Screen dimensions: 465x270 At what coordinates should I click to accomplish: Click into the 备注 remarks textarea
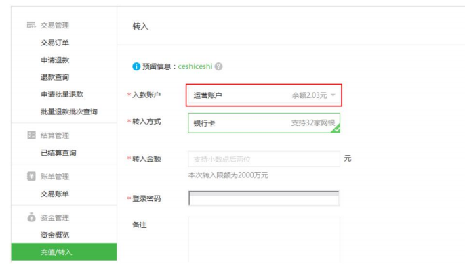264,240
